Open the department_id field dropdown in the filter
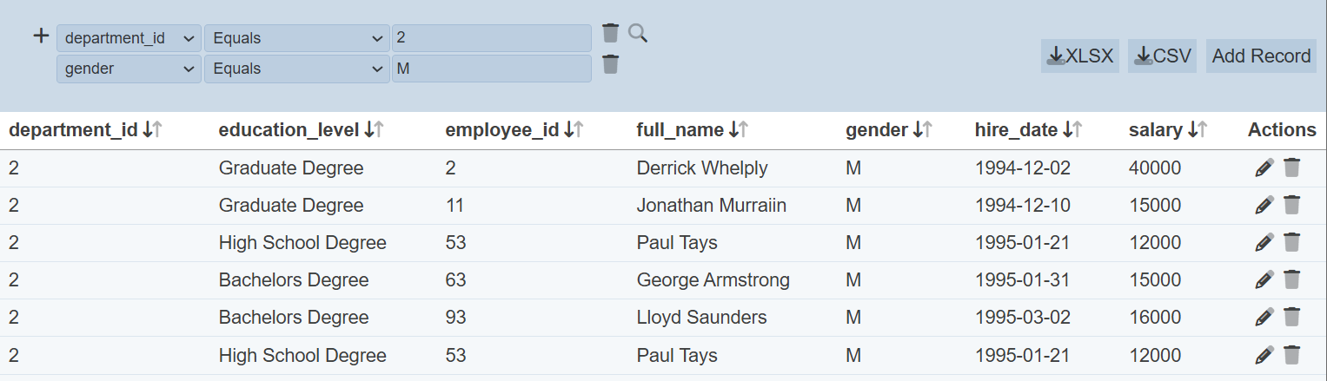Image resolution: width=1327 pixels, height=381 pixels. coord(129,38)
